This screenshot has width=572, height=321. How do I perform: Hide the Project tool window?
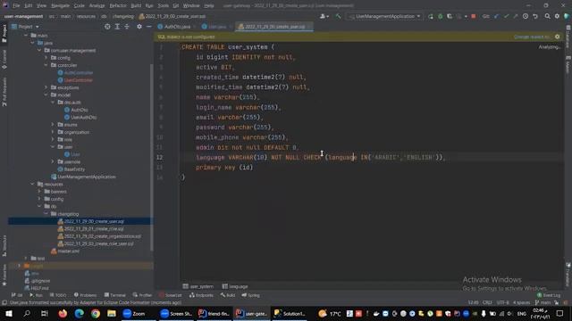click(x=149, y=27)
